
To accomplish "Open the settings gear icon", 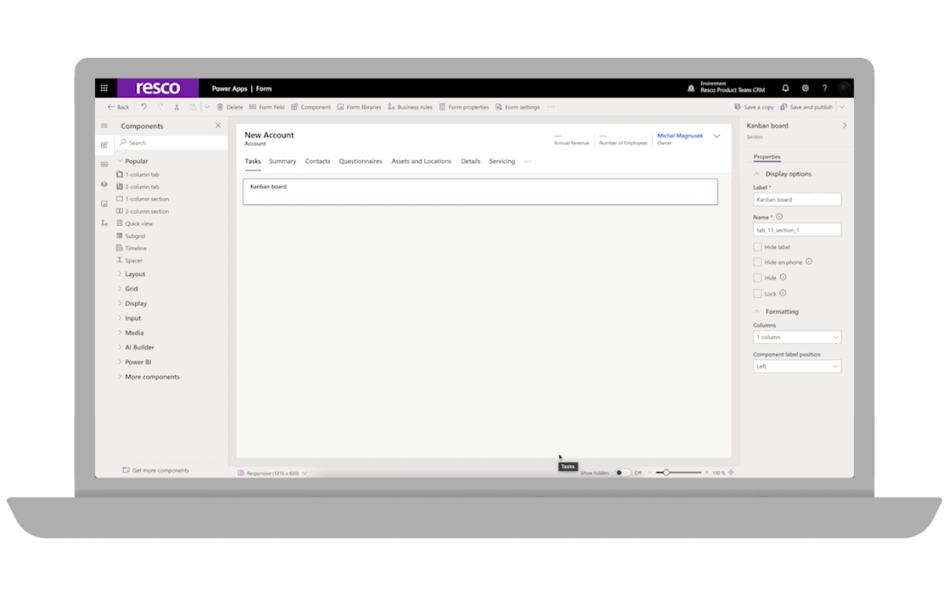I will 805,88.
